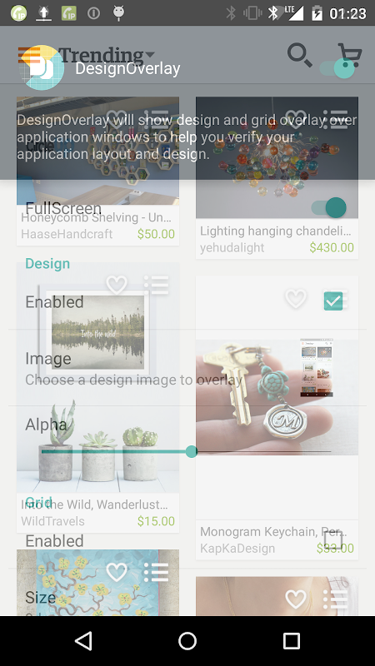Toggle the FullScreen switch

[x=328, y=207]
